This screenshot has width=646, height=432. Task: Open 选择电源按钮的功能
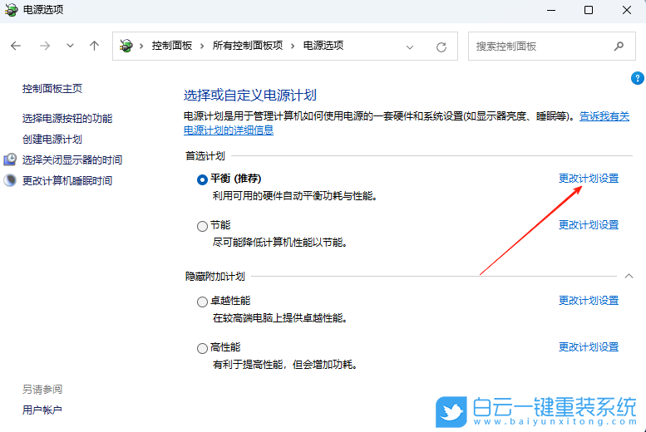point(67,119)
